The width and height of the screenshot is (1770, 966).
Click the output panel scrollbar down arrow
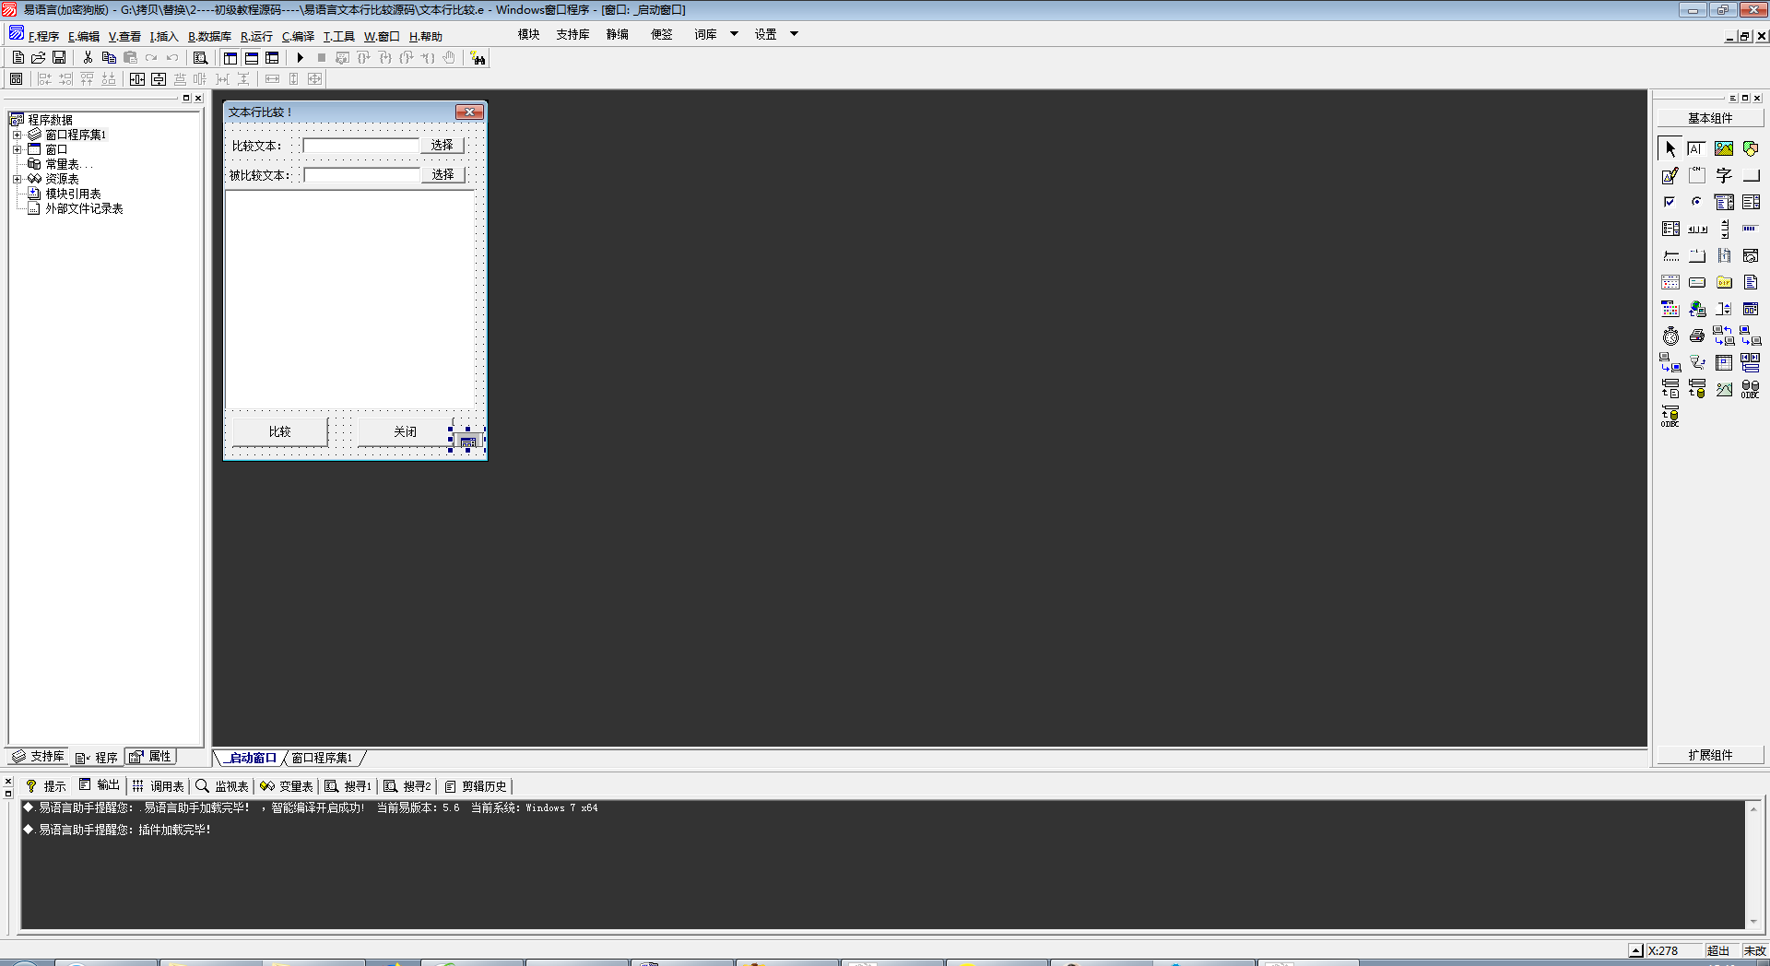tap(1753, 922)
